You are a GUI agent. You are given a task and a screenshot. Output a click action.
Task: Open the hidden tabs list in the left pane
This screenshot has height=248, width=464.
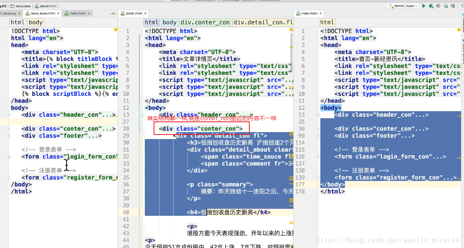click(x=113, y=13)
